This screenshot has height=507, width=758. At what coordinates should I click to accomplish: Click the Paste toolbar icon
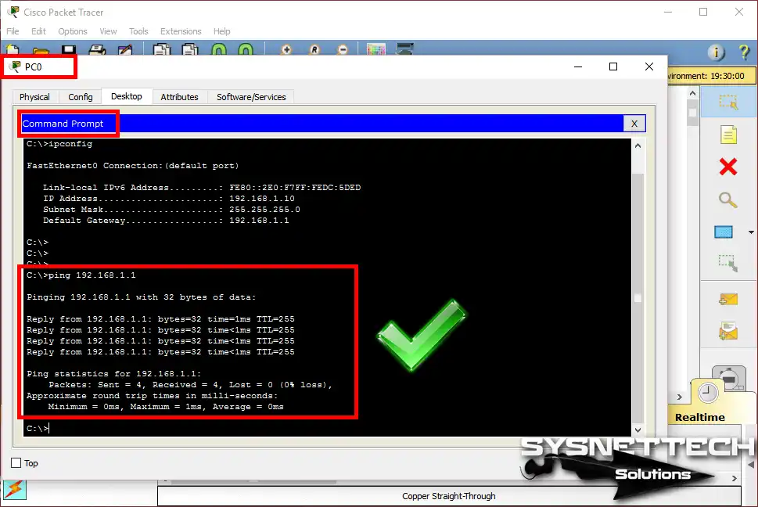click(190, 49)
